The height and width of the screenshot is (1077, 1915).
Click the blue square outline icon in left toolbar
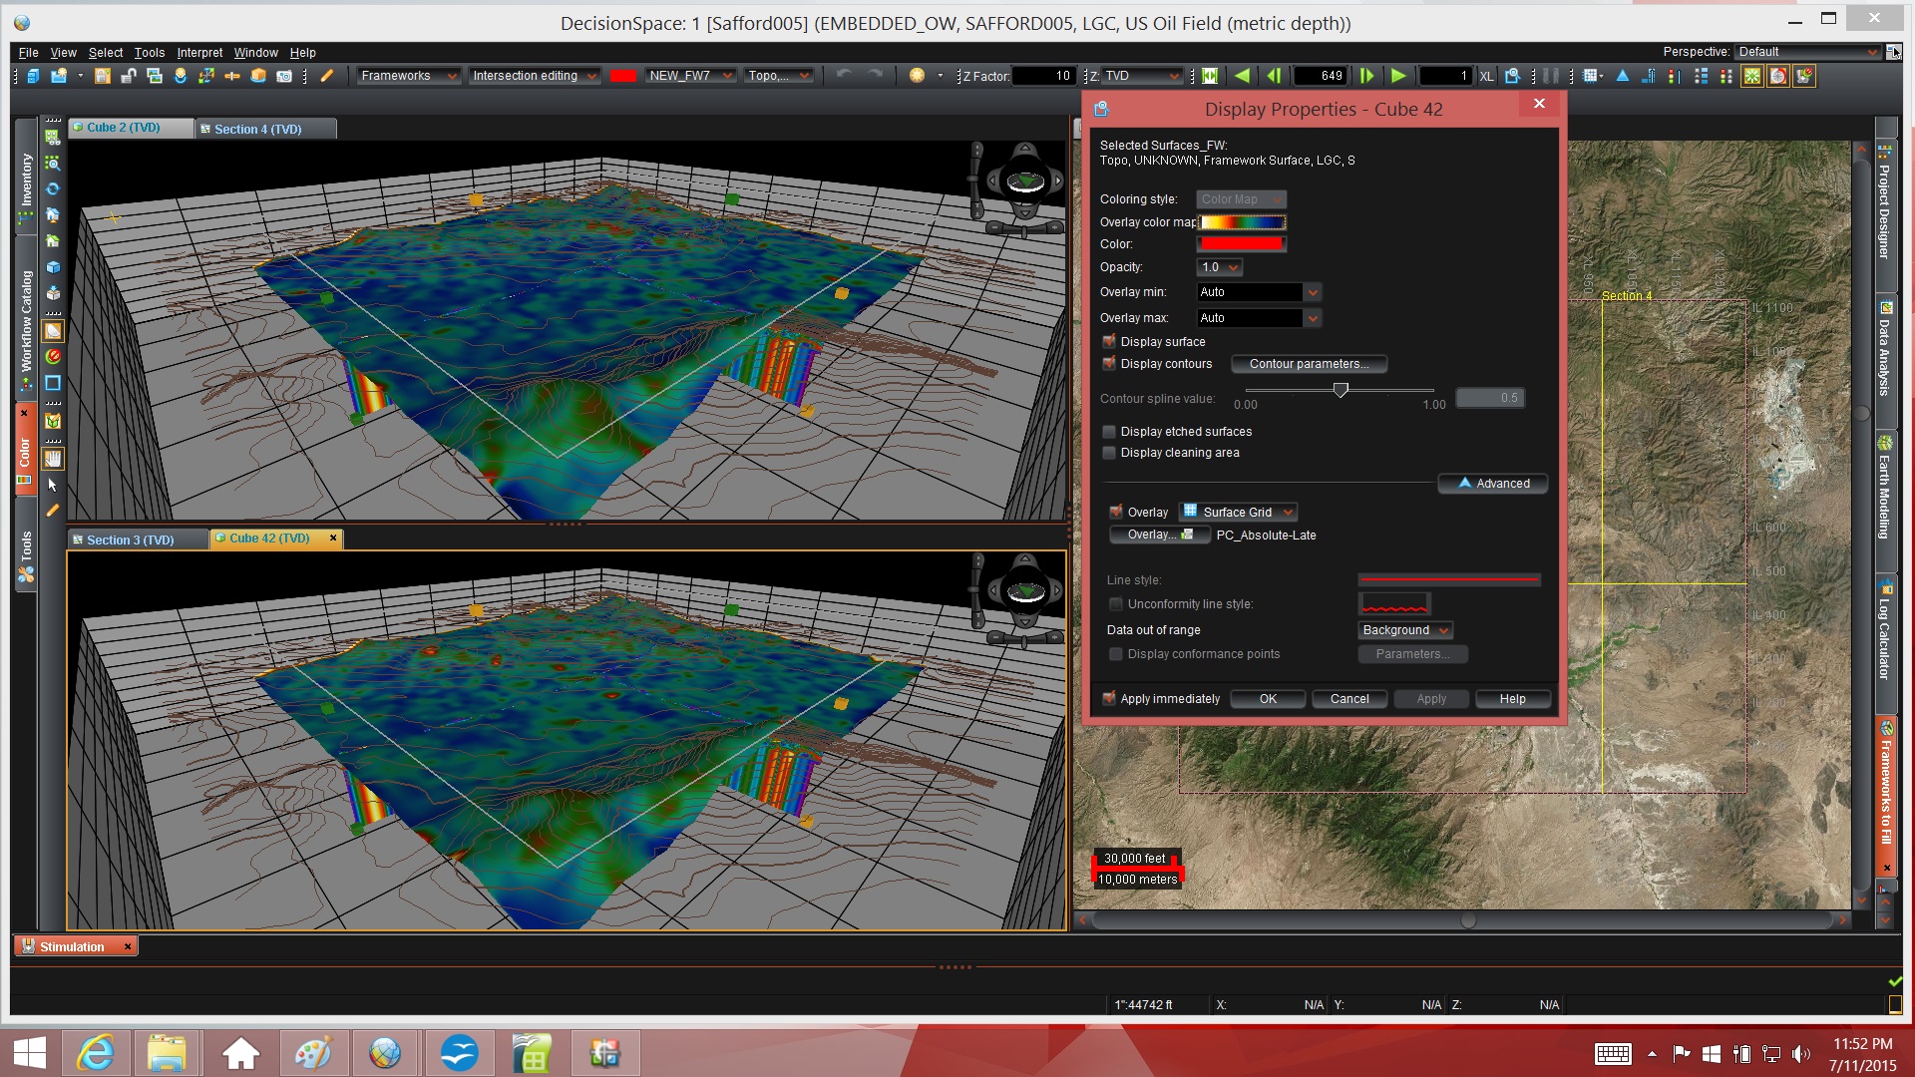53,382
